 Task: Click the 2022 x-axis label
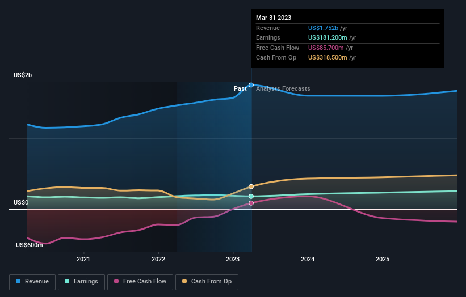(x=158, y=259)
